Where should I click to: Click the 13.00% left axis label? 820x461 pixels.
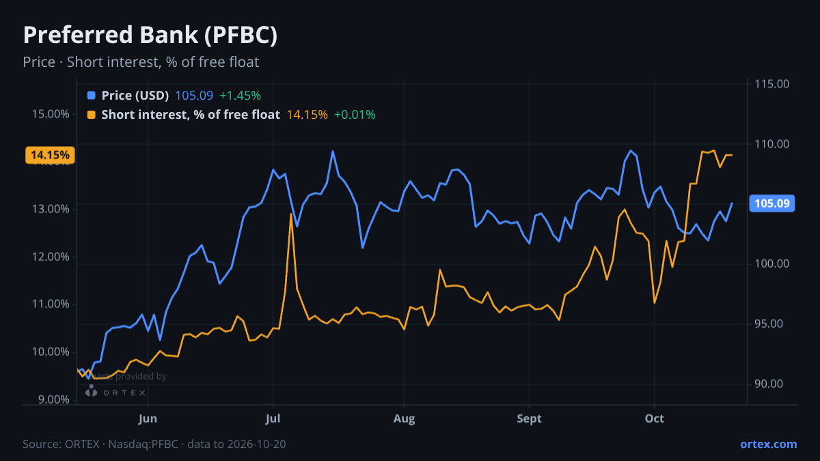51,209
